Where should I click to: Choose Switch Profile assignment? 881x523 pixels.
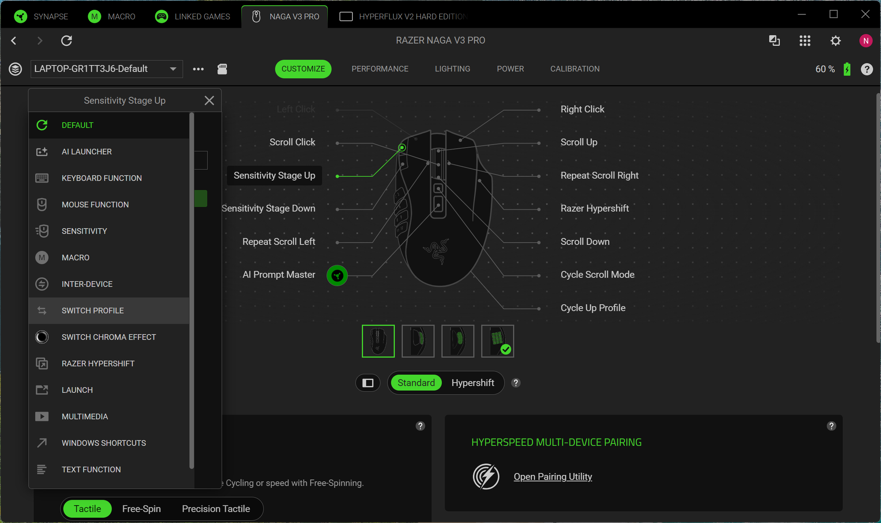(x=109, y=311)
